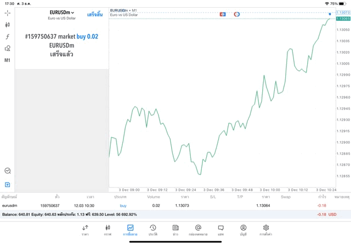Click Swap column header
This screenshot has height=245, width=351.
[x=286, y=197]
